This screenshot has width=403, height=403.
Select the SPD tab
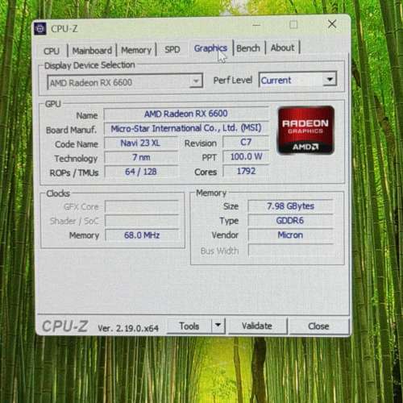click(172, 49)
